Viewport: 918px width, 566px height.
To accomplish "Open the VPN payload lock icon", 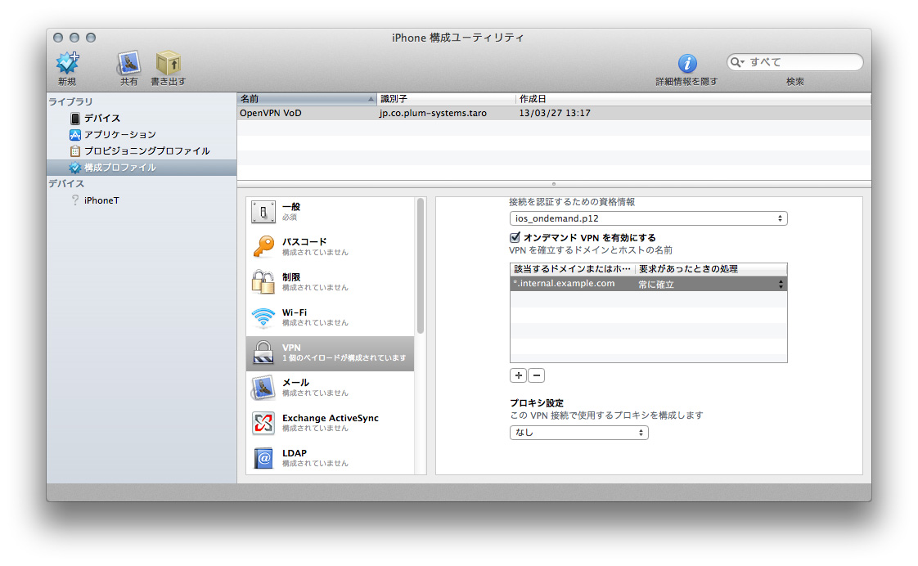I will [263, 353].
